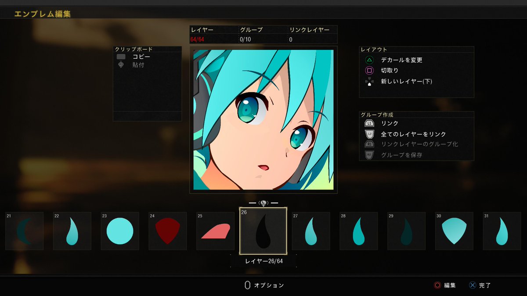Image resolution: width=527 pixels, height=296 pixels.
Task: Click the square button icon for 切取り
Action: coord(369,70)
